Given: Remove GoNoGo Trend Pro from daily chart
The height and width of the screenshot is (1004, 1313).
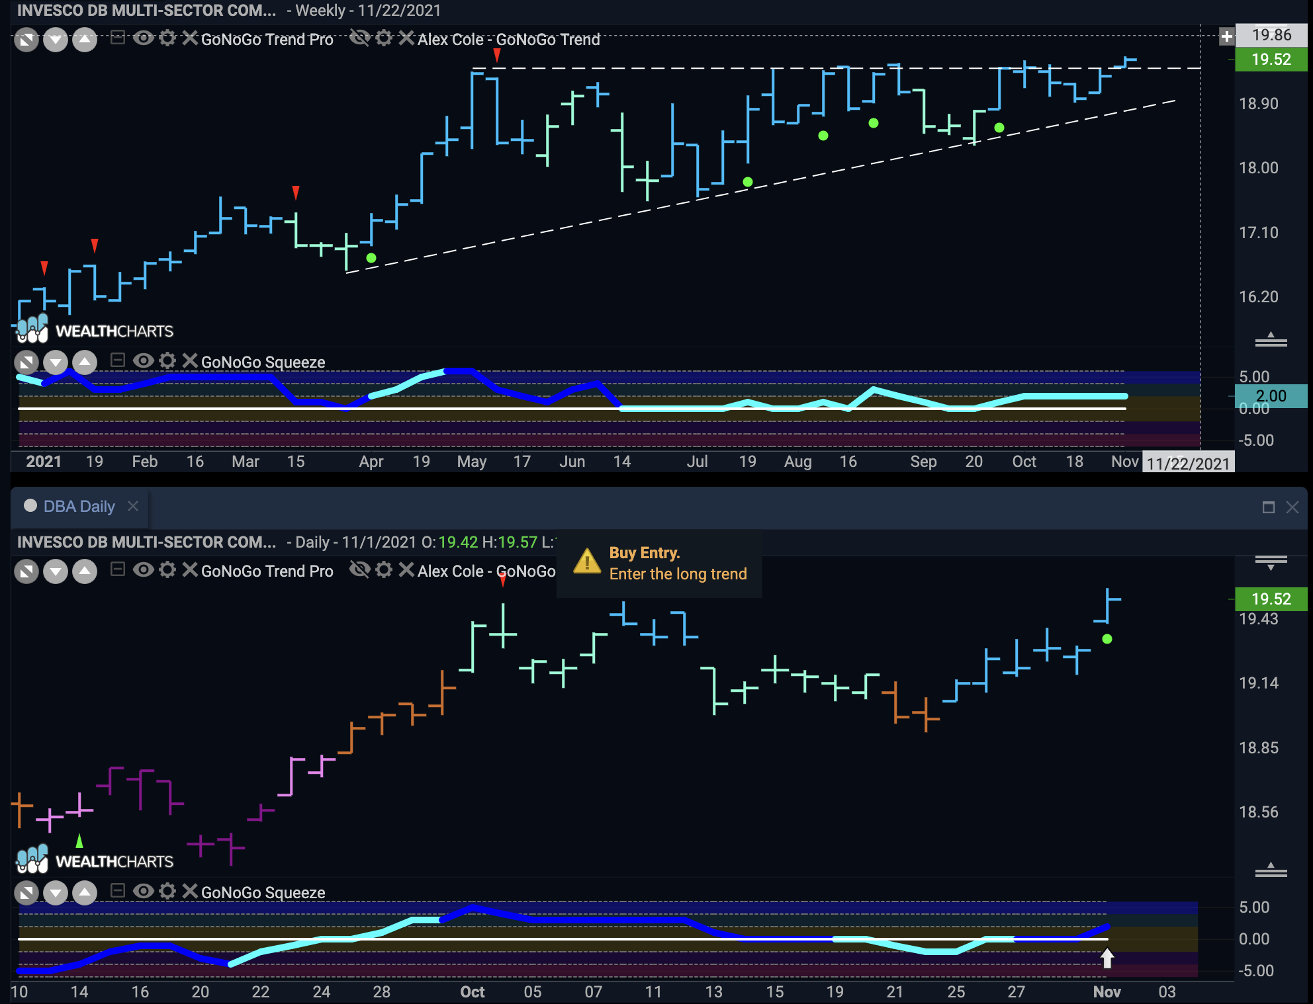Looking at the screenshot, I should point(190,569).
